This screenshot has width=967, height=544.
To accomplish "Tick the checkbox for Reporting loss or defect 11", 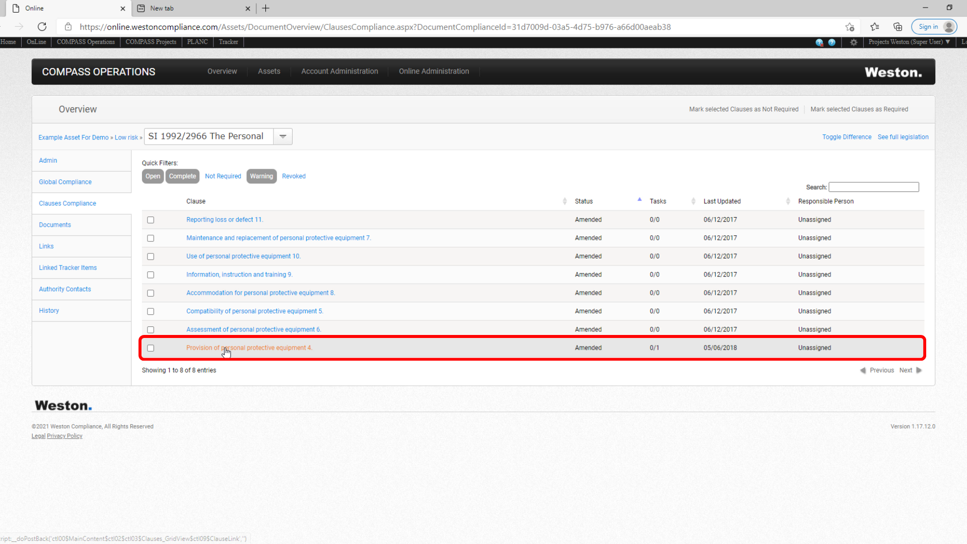I will [151, 220].
